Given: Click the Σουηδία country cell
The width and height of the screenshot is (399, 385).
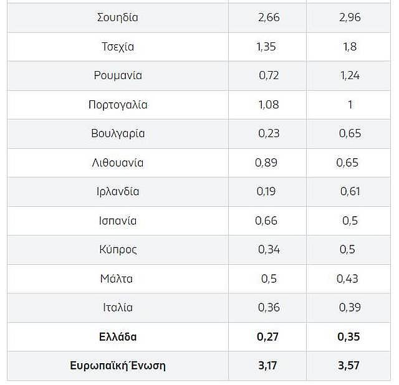Looking at the screenshot, I should pyautogui.click(x=118, y=17).
